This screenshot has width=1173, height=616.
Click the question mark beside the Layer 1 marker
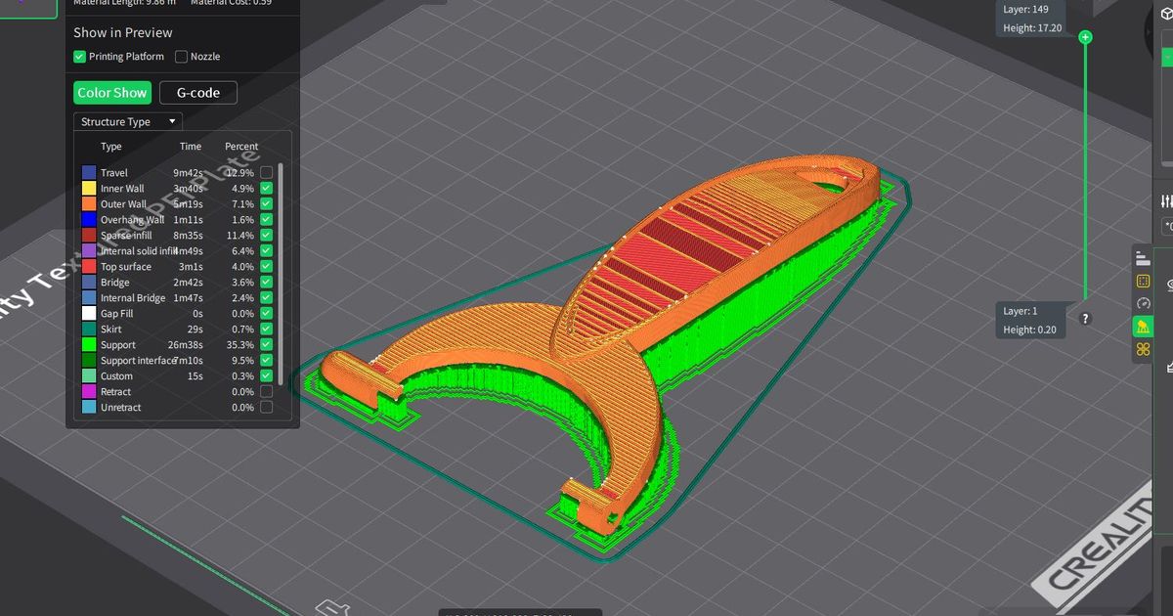1085,319
